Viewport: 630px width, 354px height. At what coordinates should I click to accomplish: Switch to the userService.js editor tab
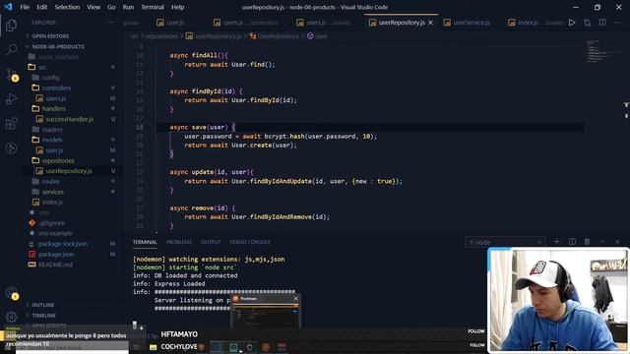point(471,23)
